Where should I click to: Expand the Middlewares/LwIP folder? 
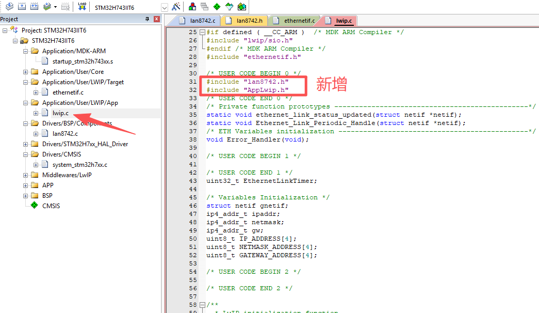coord(25,175)
